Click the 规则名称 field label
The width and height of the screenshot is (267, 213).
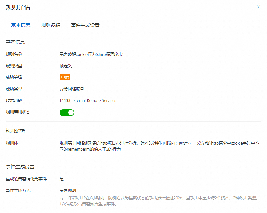click(x=14, y=54)
